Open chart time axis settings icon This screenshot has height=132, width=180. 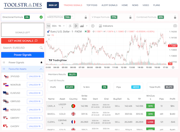[x=173, y=67]
